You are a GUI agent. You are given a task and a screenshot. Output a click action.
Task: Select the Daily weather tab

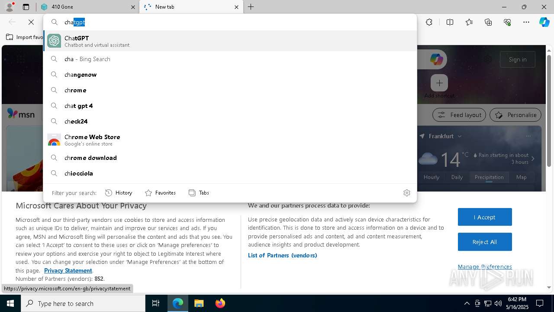coord(457,177)
